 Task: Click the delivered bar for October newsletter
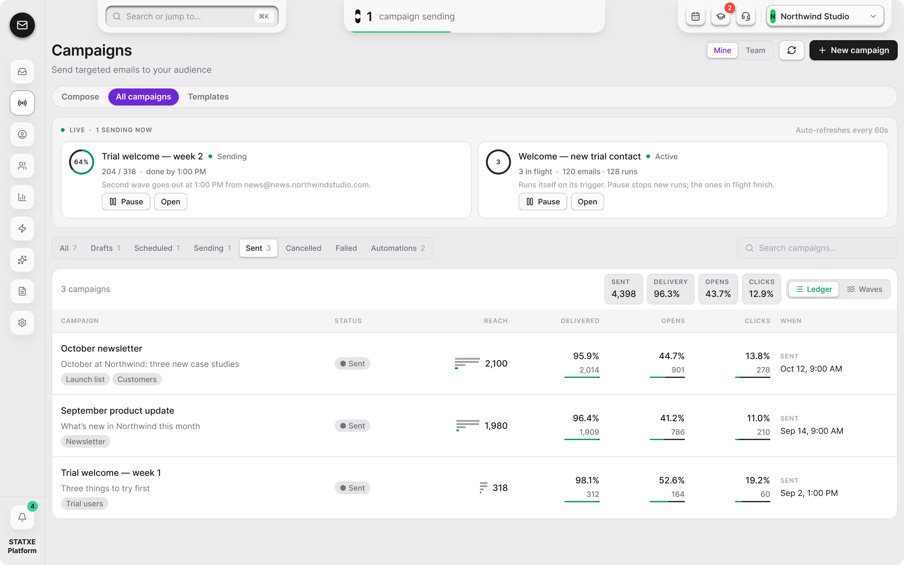[582, 377]
